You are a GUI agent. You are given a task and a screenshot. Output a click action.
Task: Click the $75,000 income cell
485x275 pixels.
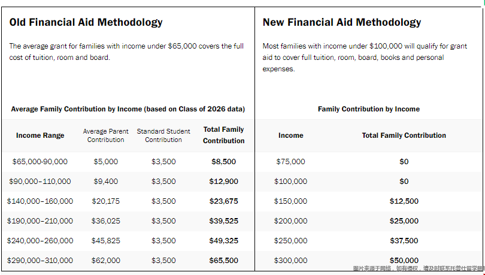291,162
